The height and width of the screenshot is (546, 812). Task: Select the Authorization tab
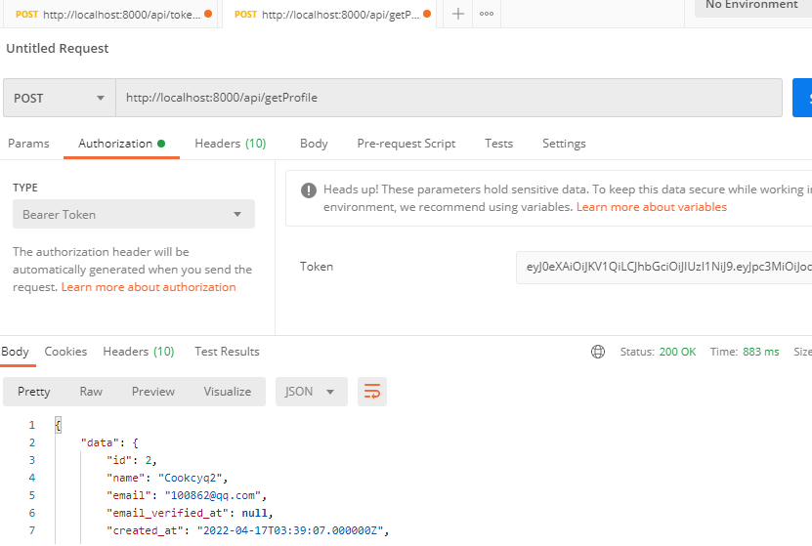tap(121, 144)
